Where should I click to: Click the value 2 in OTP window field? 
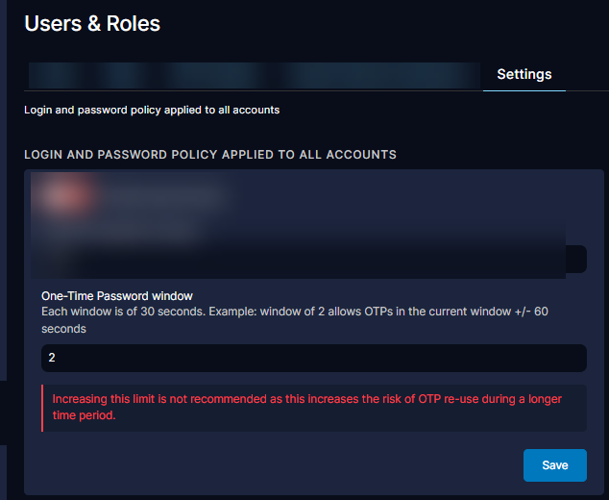(52, 358)
